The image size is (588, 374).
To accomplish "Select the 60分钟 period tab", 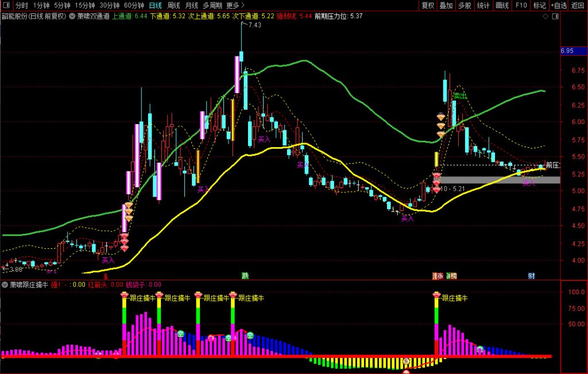I will click(x=134, y=5).
